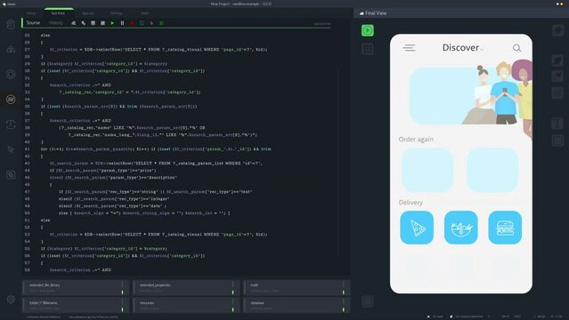Viewport: 569px width, 320px height.
Task: Click the highlighted round icon in the left sidebar
Action: pyautogui.click(x=11, y=100)
